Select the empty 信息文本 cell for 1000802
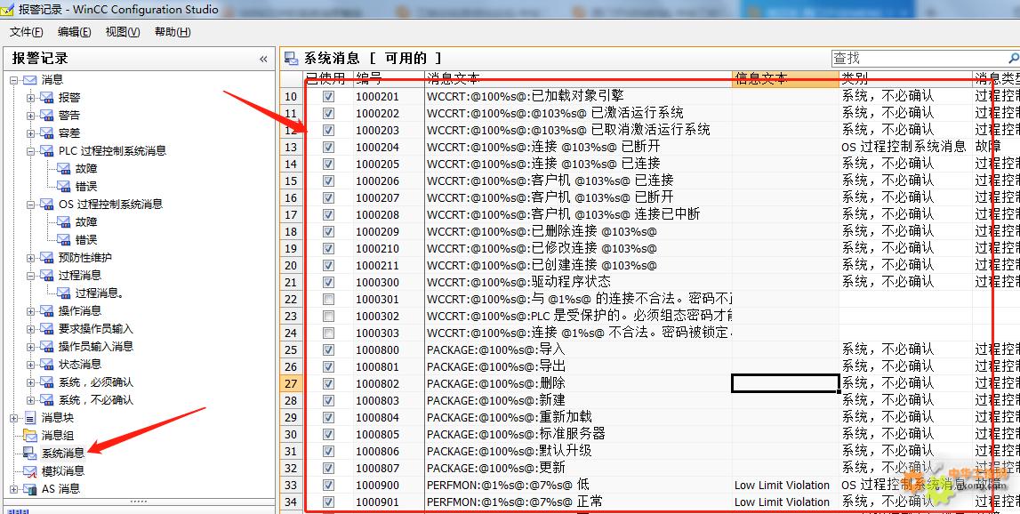Viewport: 1020px width, 514px height. (785, 384)
